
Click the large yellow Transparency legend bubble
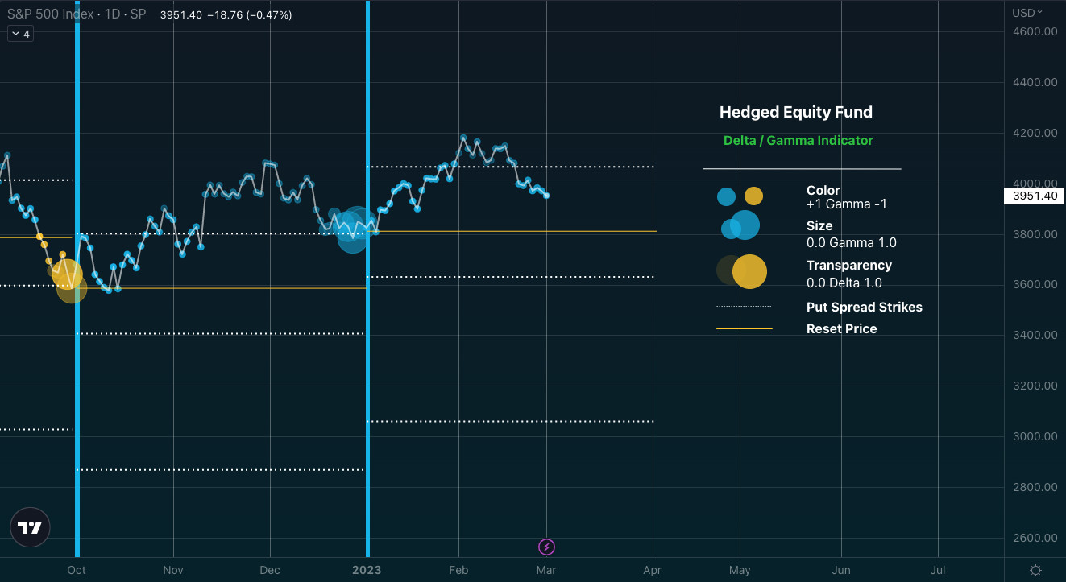[x=750, y=271]
